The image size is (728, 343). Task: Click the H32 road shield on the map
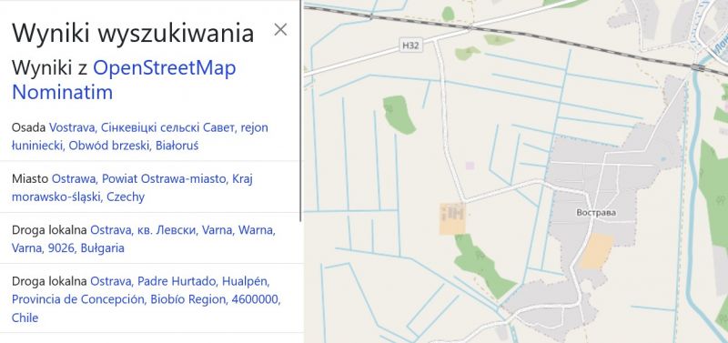click(x=411, y=45)
